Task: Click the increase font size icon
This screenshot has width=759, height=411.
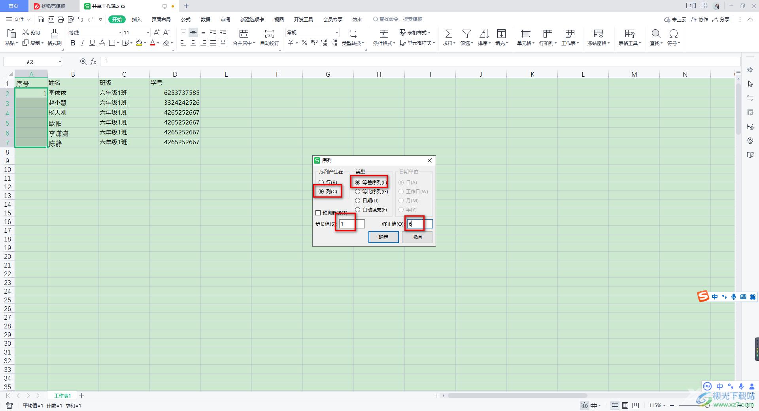Action: (157, 32)
